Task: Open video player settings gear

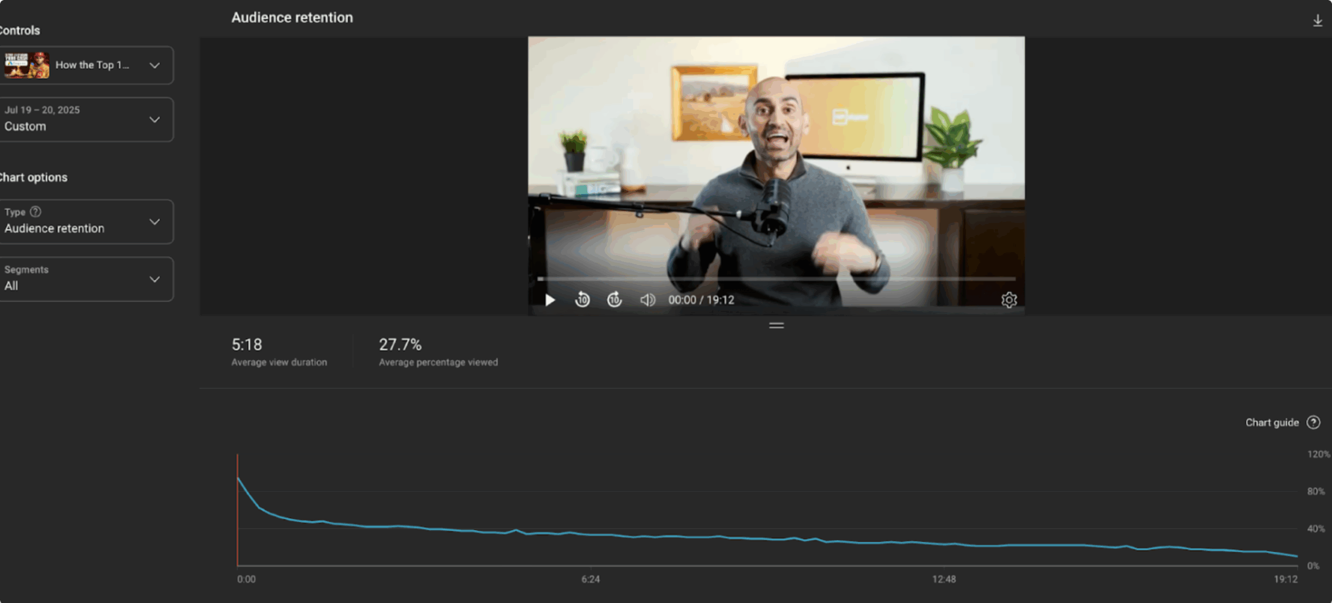Action: [1008, 300]
